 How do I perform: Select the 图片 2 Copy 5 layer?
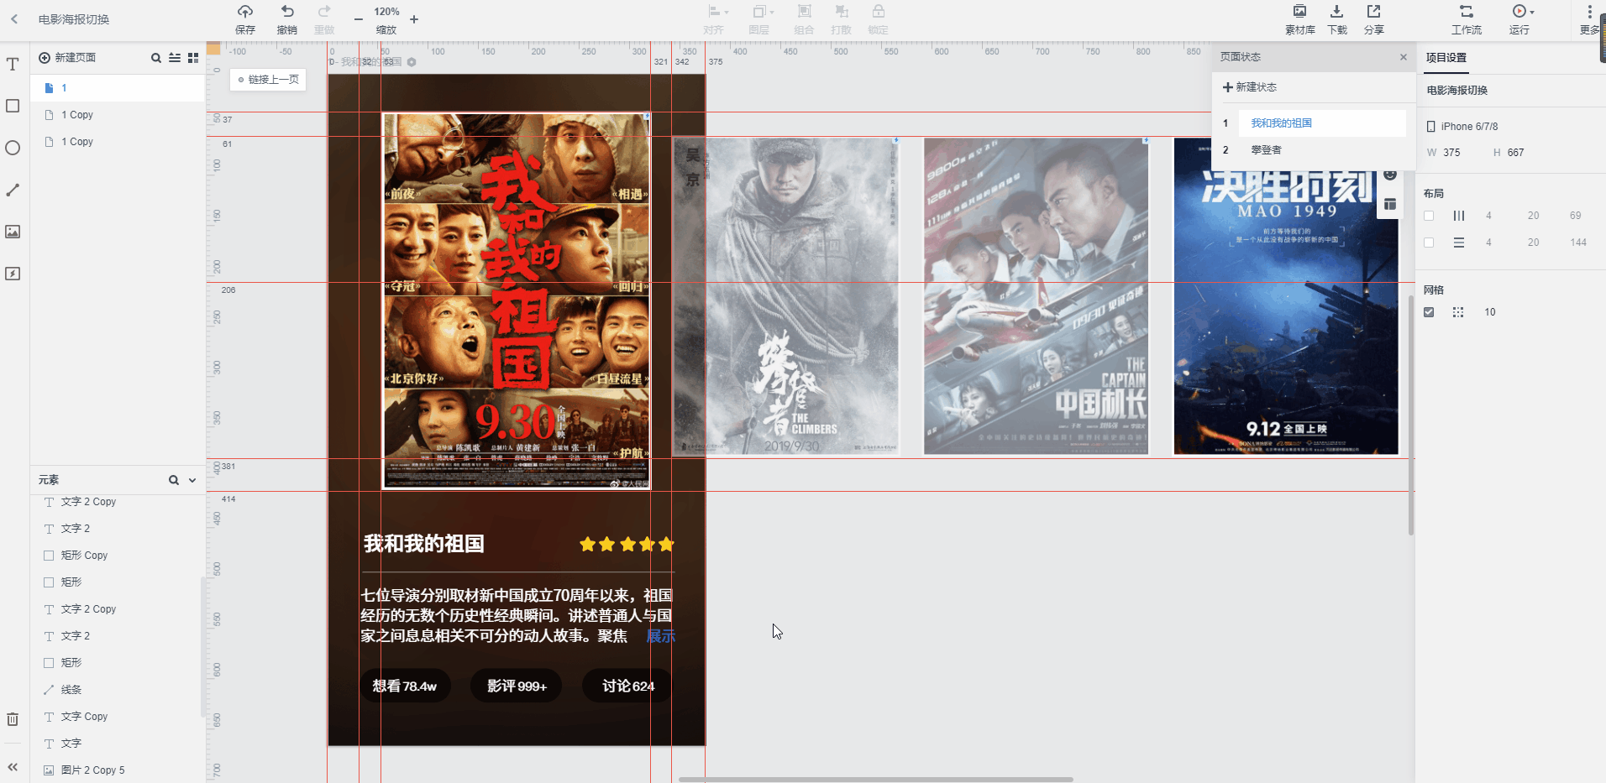coord(118,770)
